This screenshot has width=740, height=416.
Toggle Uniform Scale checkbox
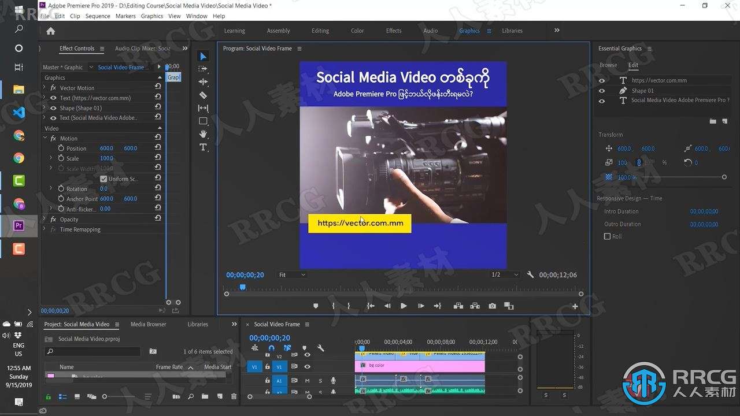[103, 179]
